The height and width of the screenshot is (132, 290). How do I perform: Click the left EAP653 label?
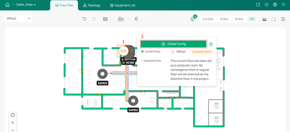(102, 83)
